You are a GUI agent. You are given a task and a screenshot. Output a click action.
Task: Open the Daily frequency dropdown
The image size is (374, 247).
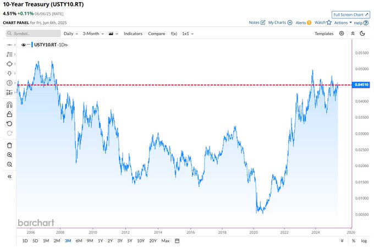click(71, 34)
